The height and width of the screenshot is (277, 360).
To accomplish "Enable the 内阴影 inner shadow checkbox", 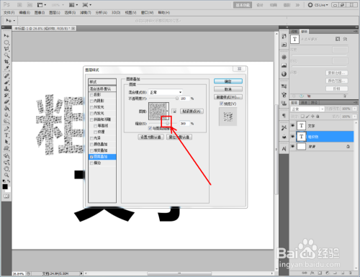I will tap(91, 101).
